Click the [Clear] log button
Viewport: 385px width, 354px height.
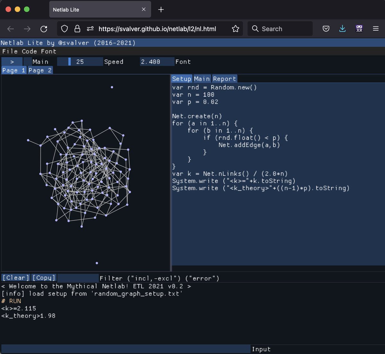pyautogui.click(x=16, y=278)
